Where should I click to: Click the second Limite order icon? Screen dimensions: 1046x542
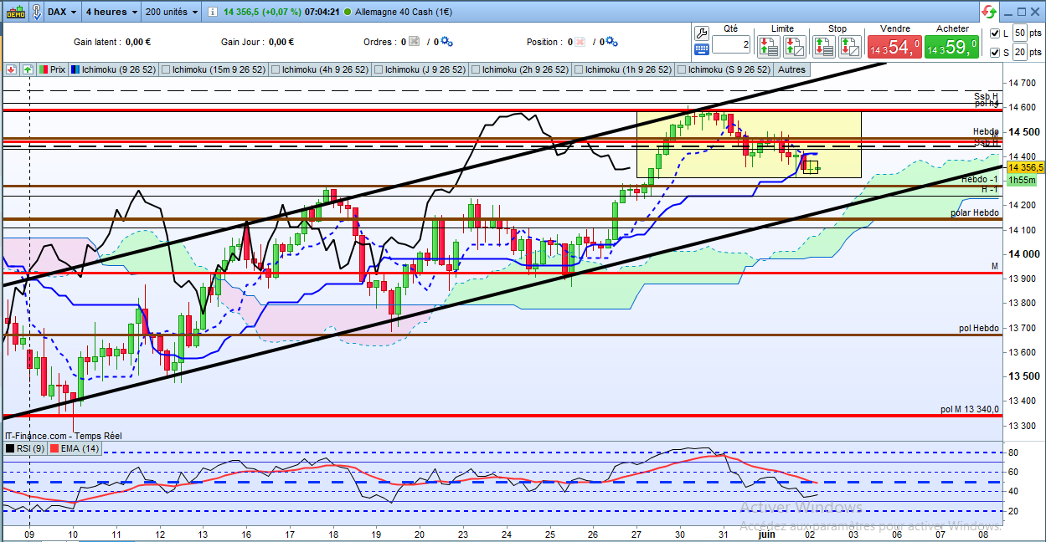796,47
